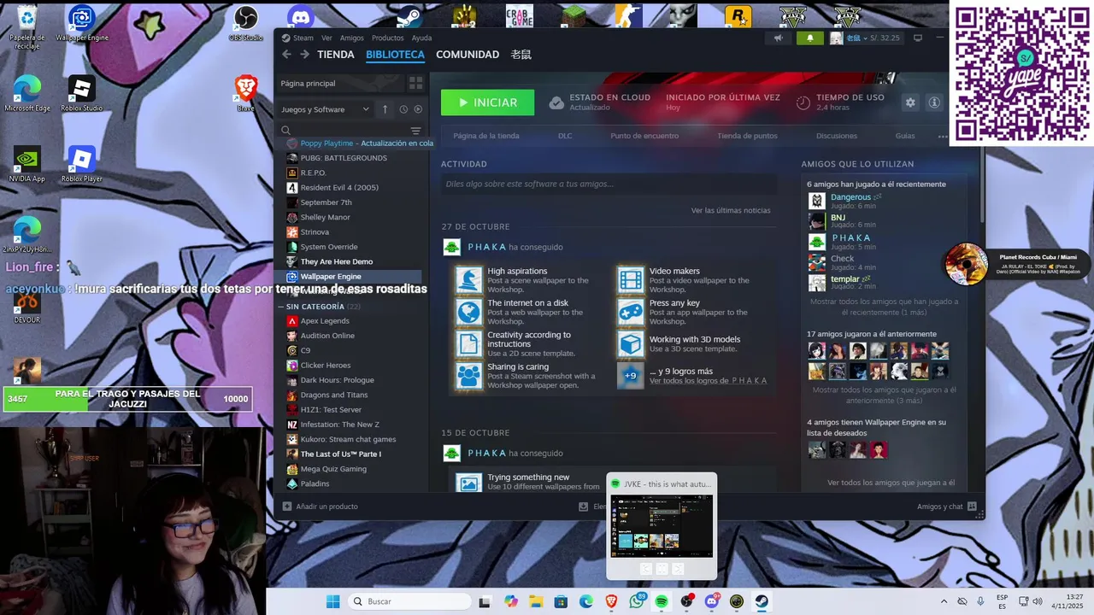Image resolution: width=1094 pixels, height=615 pixels.
Task: Open Big Picture mode monitor icon
Action: (918, 38)
